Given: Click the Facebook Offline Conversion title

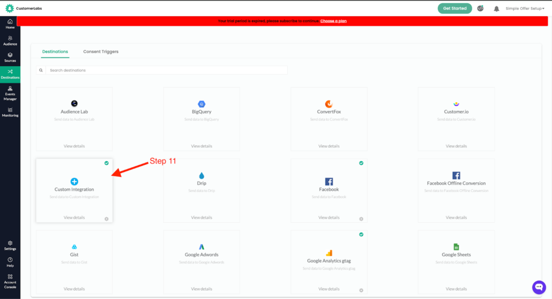Looking at the screenshot, I should point(456,183).
